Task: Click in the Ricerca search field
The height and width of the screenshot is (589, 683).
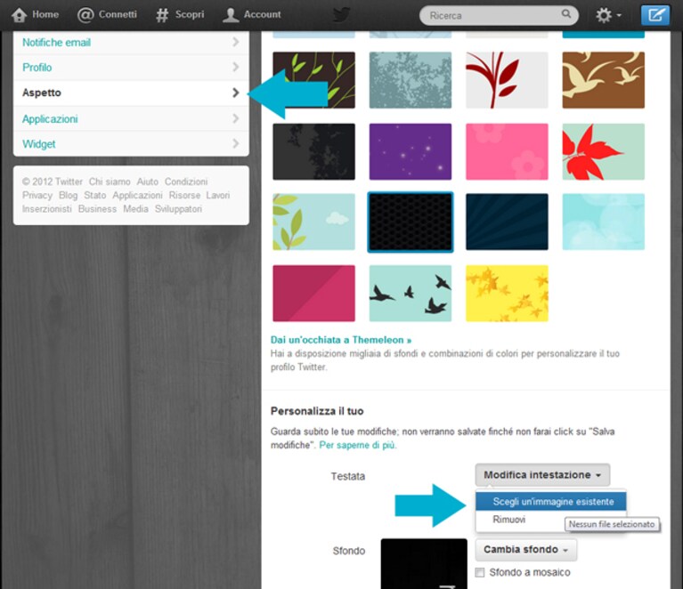Action: pos(499,15)
